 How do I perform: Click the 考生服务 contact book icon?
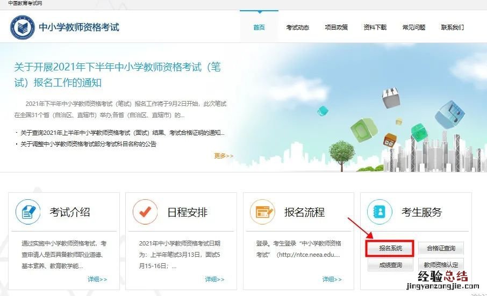pyautogui.click(x=379, y=212)
